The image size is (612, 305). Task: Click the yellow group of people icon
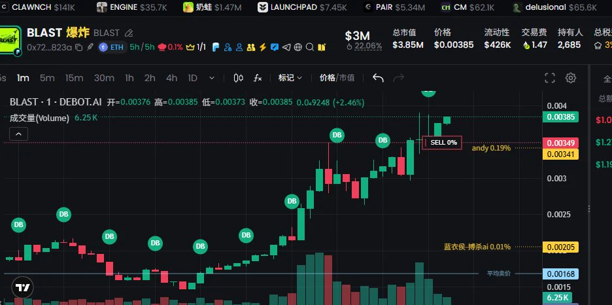point(251,47)
